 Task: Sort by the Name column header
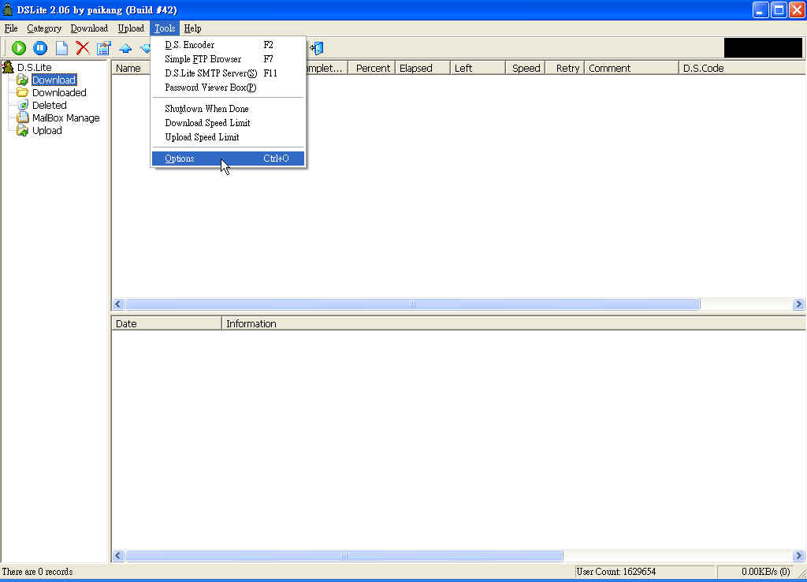132,68
